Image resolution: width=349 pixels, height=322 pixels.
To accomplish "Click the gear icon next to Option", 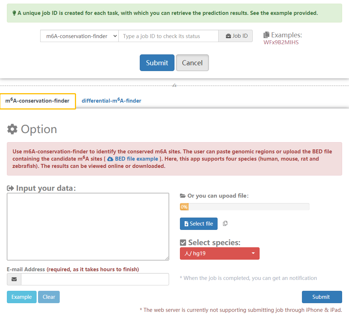I will coord(12,129).
